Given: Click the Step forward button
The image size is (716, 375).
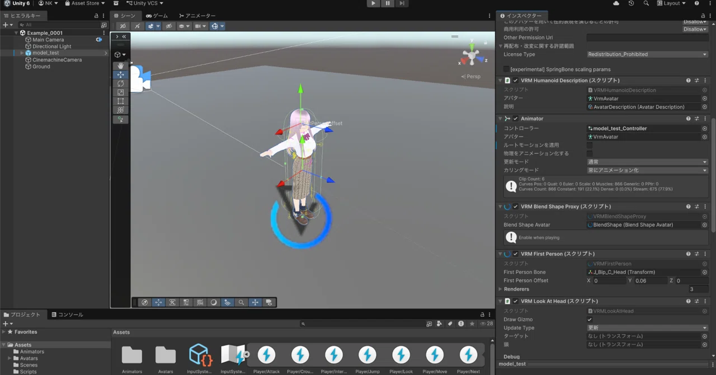Looking at the screenshot, I should click(x=401, y=3).
